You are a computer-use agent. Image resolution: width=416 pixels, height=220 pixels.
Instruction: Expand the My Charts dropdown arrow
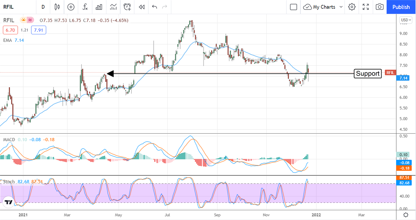tap(341, 7)
